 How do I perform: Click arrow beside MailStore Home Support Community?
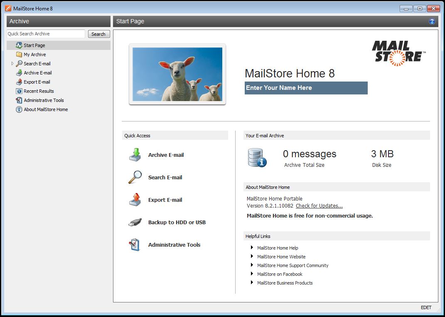[x=252, y=265]
